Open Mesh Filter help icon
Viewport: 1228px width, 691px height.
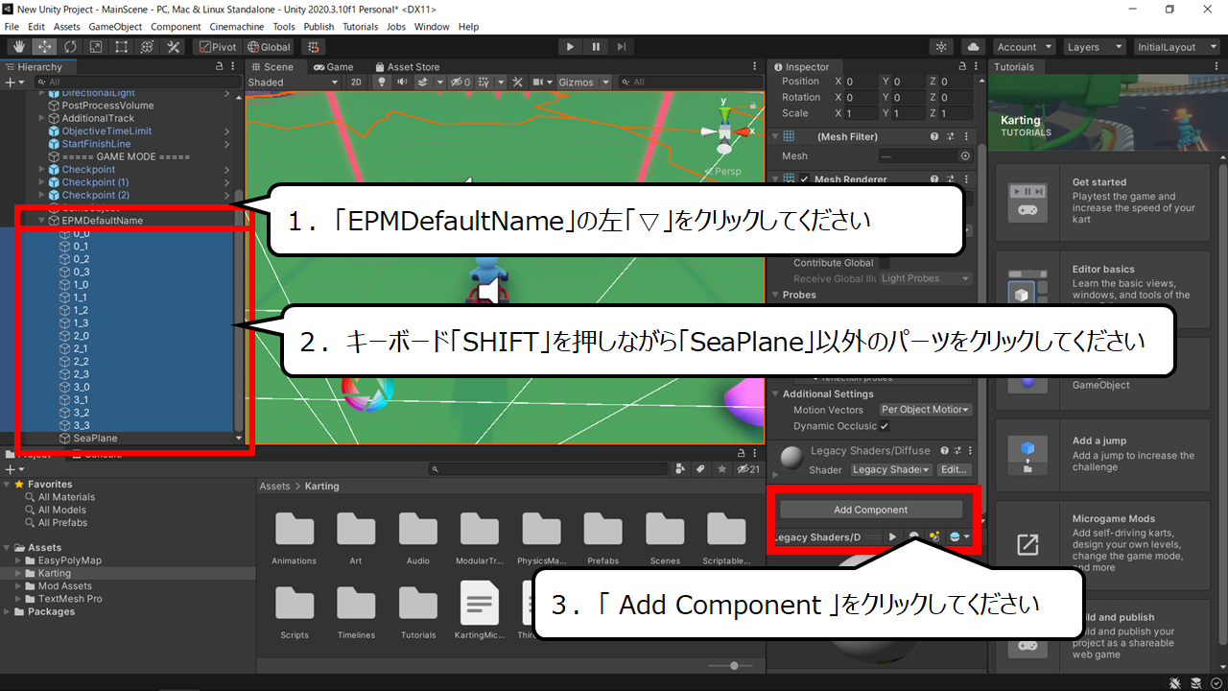point(934,137)
